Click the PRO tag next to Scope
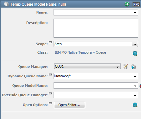This screenshot has width=141, height=119. (x=50, y=42)
